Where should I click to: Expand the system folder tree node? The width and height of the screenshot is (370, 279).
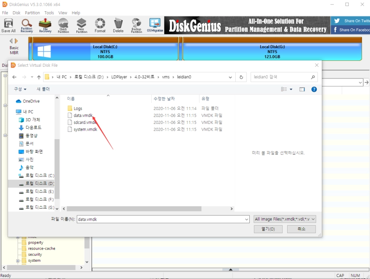[18, 261]
